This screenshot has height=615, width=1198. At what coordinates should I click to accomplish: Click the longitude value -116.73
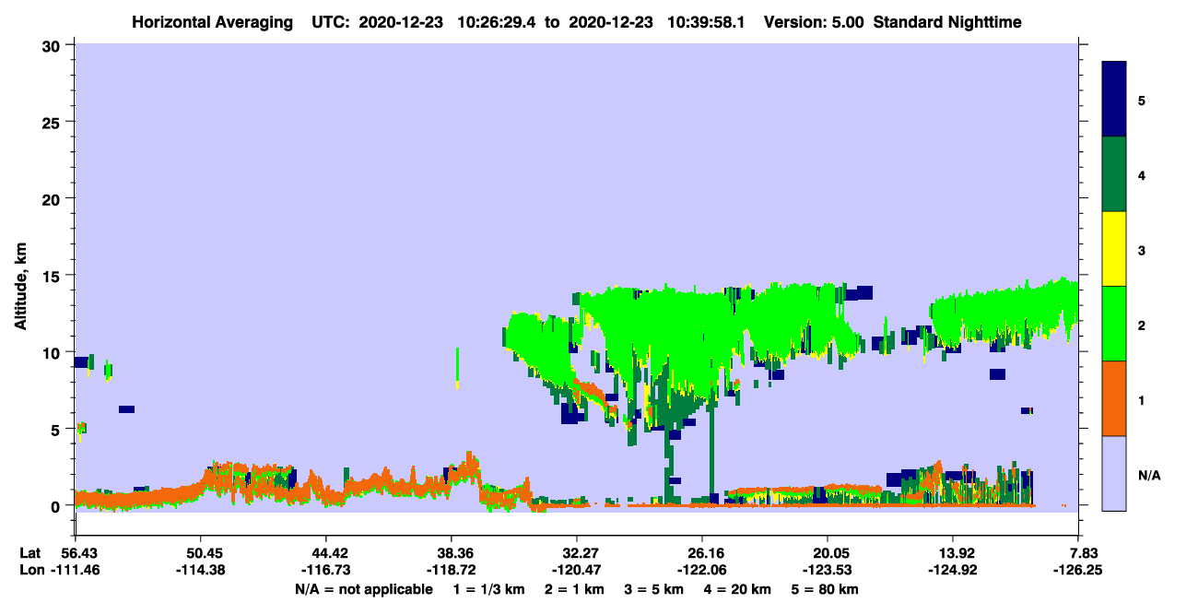point(325,570)
